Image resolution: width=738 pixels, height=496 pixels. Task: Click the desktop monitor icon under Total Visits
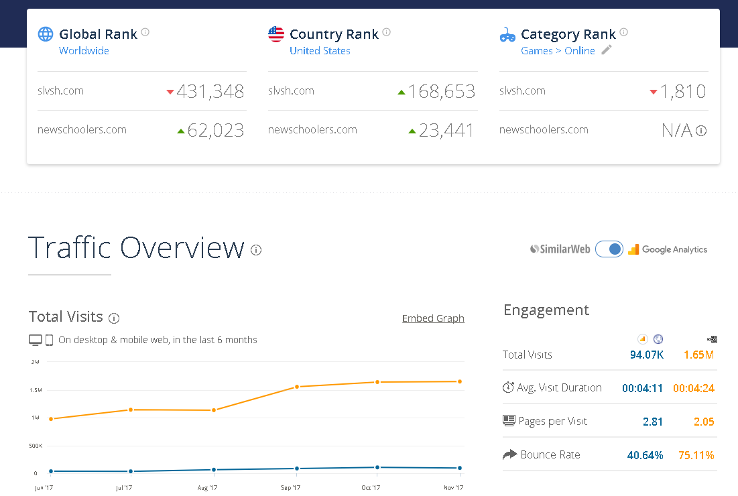[x=36, y=340]
